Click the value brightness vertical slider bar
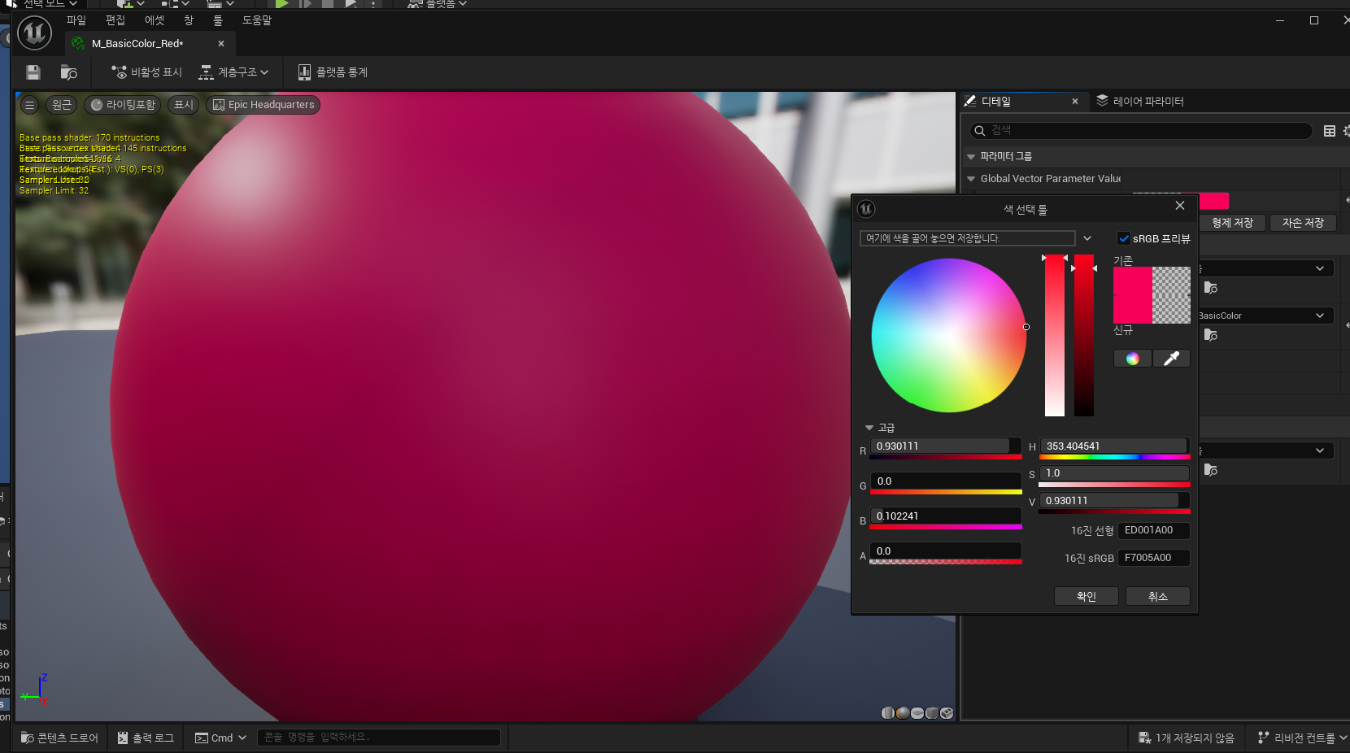The height and width of the screenshot is (753, 1350). 1084,335
